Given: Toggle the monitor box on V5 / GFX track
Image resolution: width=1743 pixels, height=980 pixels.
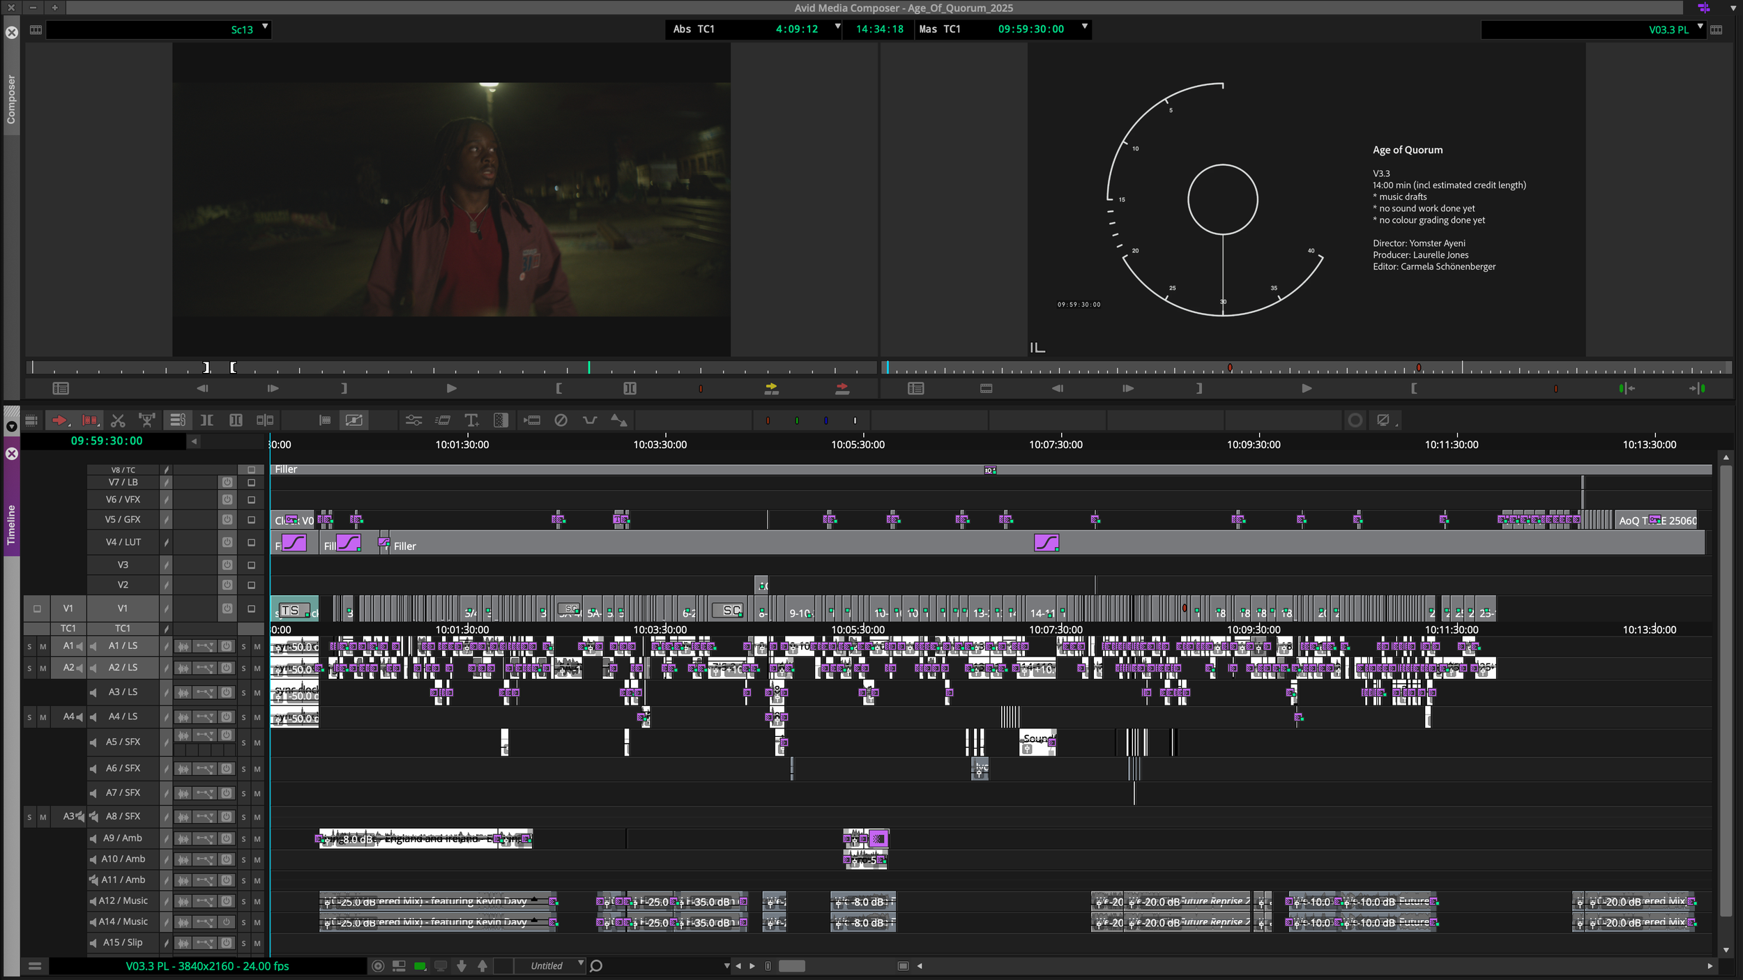Looking at the screenshot, I should (252, 520).
